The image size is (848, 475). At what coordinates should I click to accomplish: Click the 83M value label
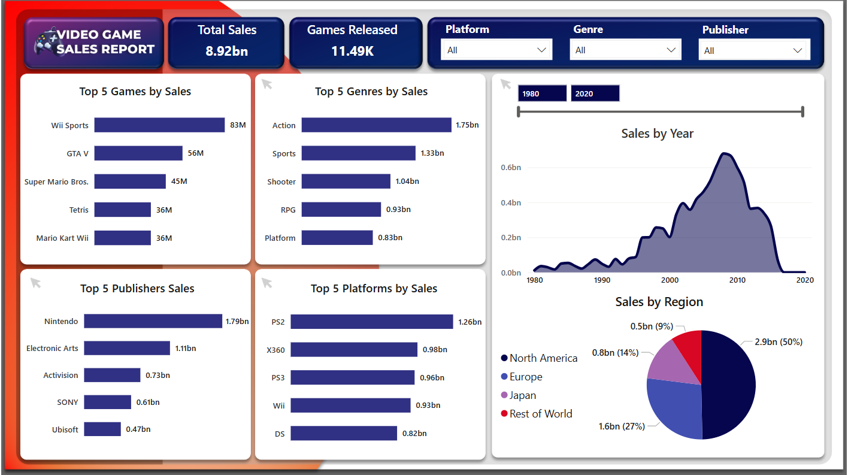[x=238, y=125]
